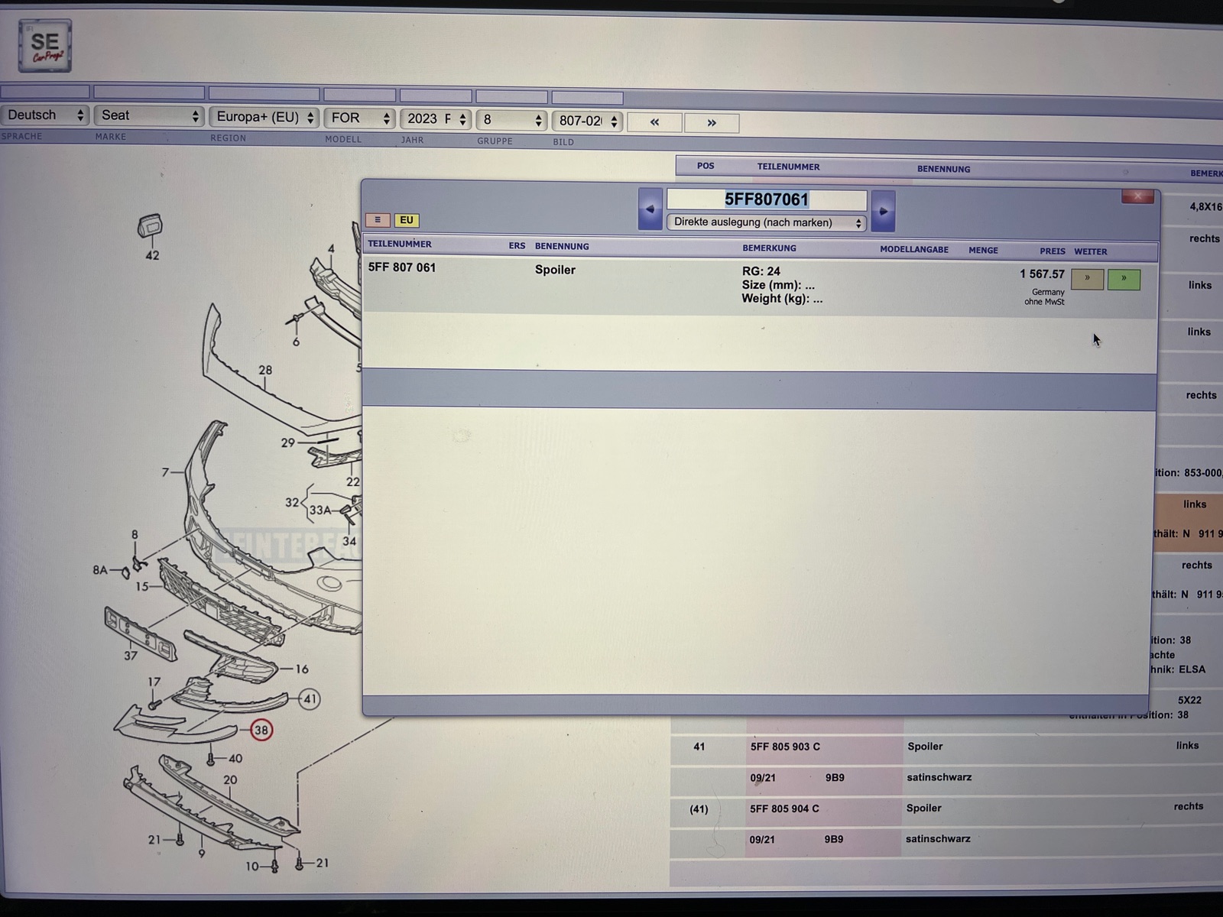Toggle the yellow EU region button
Screen dimensions: 1223x917
tap(407, 220)
